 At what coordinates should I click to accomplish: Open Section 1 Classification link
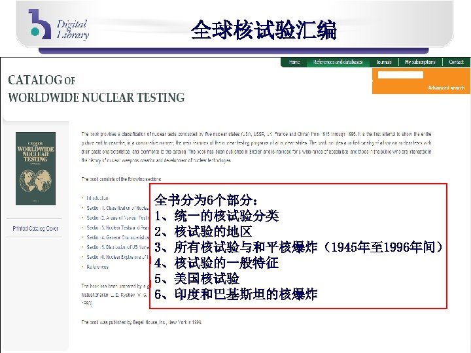118,208
